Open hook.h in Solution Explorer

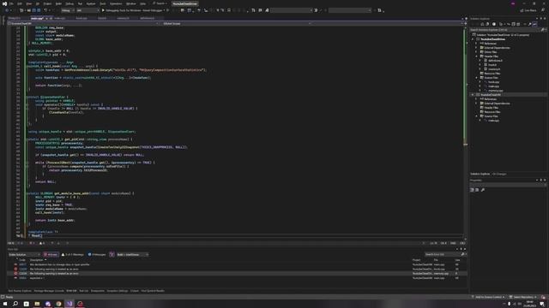click(492, 65)
